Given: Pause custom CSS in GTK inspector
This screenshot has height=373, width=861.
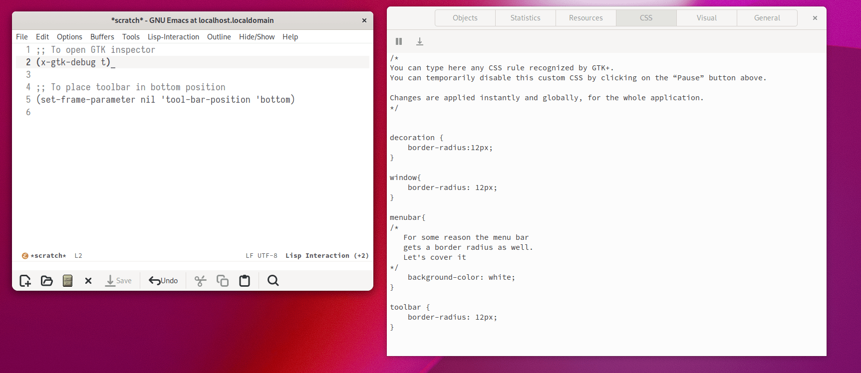Looking at the screenshot, I should click(x=399, y=41).
